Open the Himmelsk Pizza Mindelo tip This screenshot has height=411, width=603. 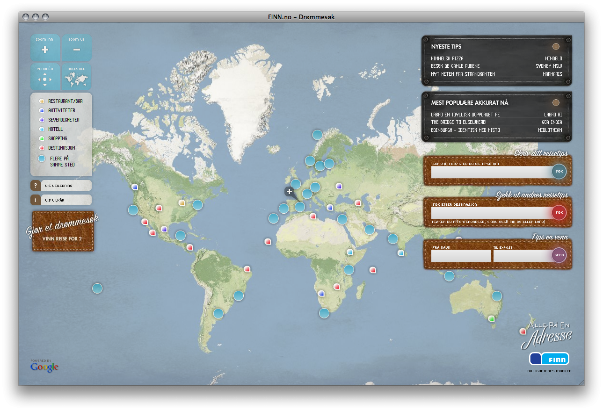click(x=496, y=58)
